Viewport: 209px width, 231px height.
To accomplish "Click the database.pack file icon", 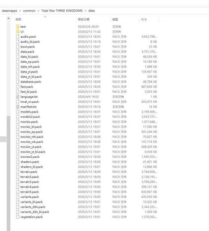I will (18, 82).
